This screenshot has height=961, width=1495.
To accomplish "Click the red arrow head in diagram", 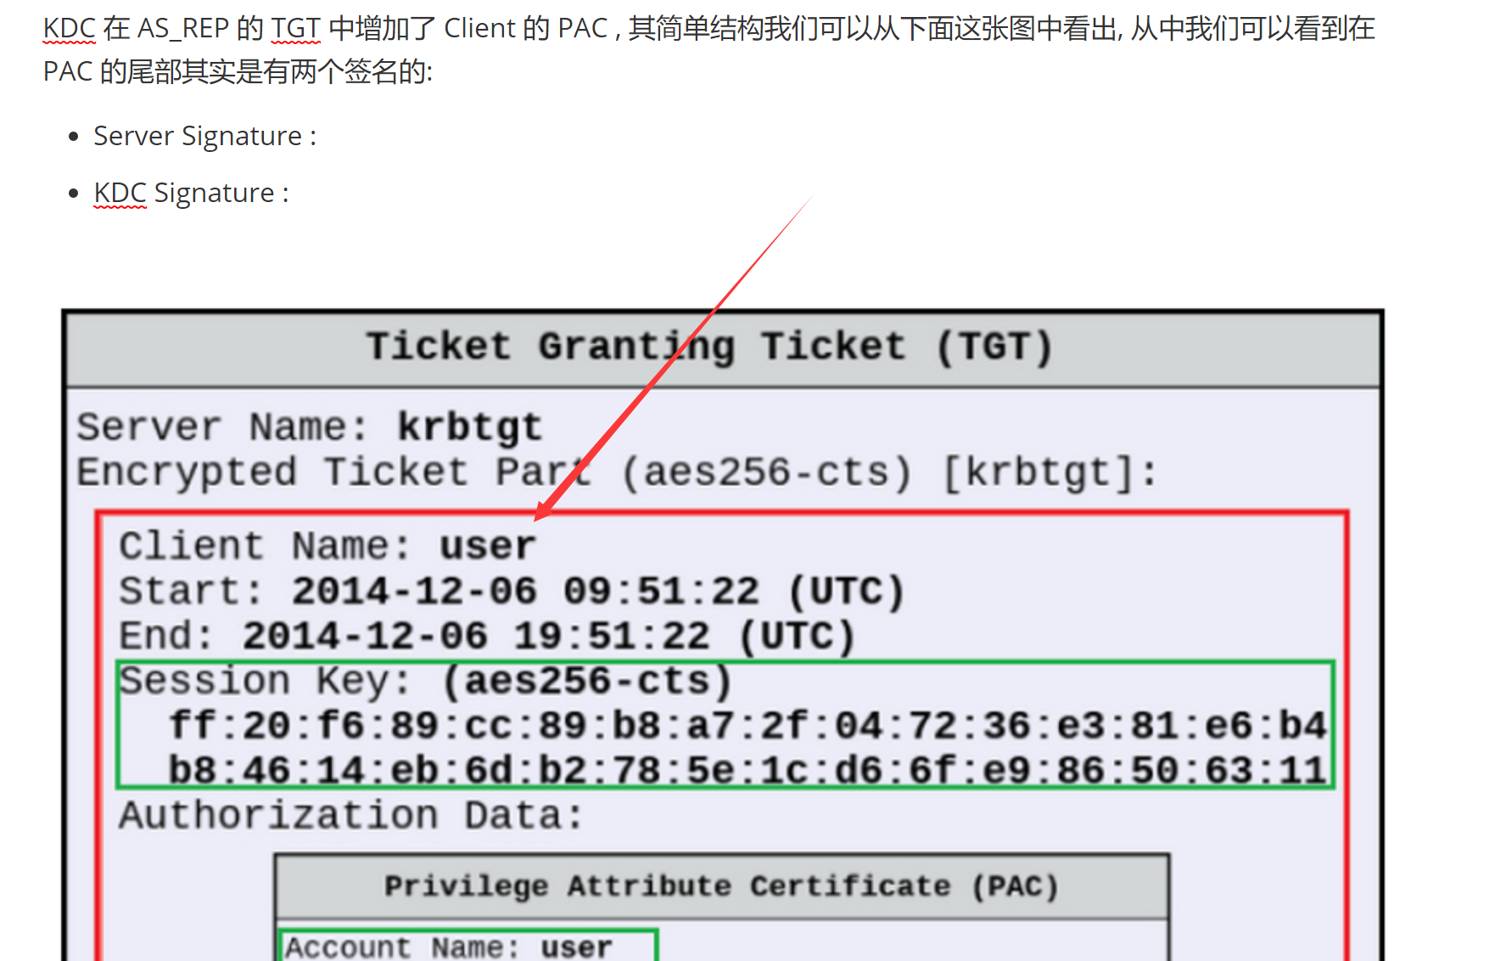I will tap(544, 511).
